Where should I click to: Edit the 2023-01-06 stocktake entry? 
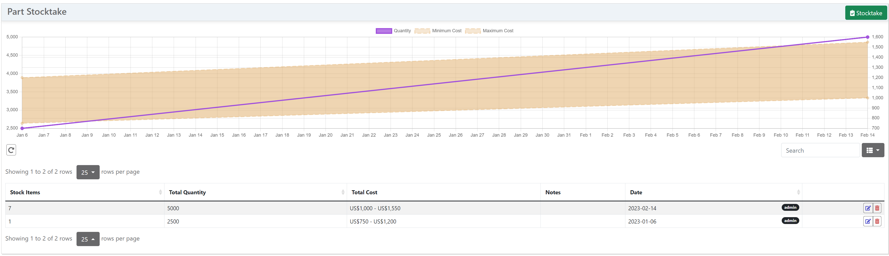click(868, 221)
